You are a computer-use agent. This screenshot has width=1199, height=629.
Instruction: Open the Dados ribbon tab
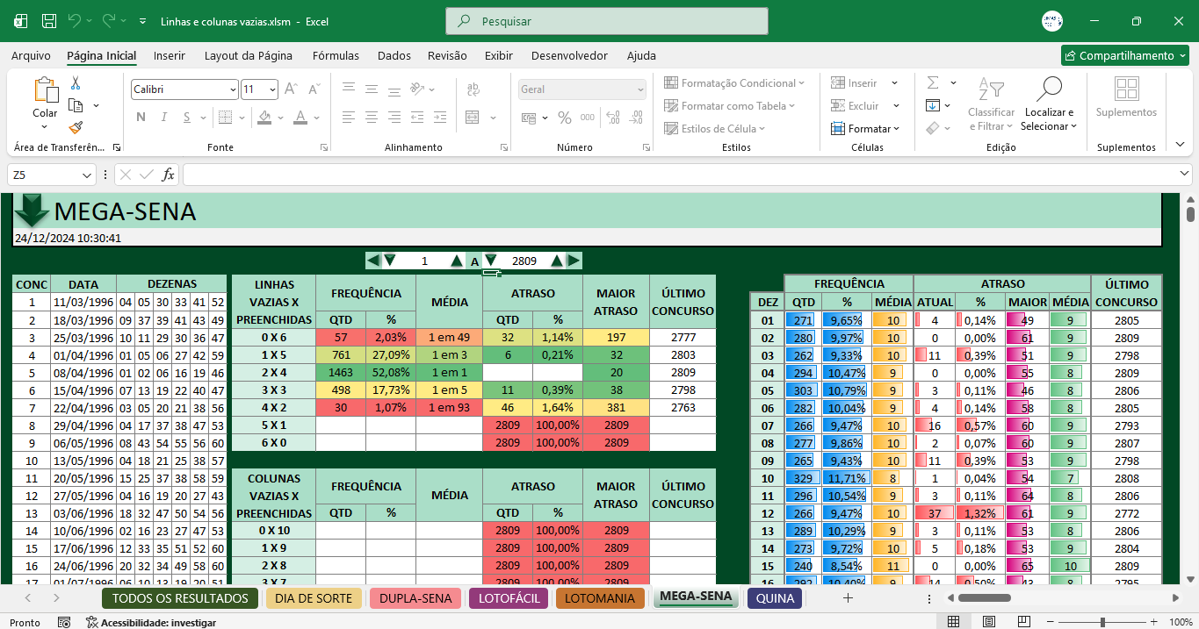coord(394,55)
